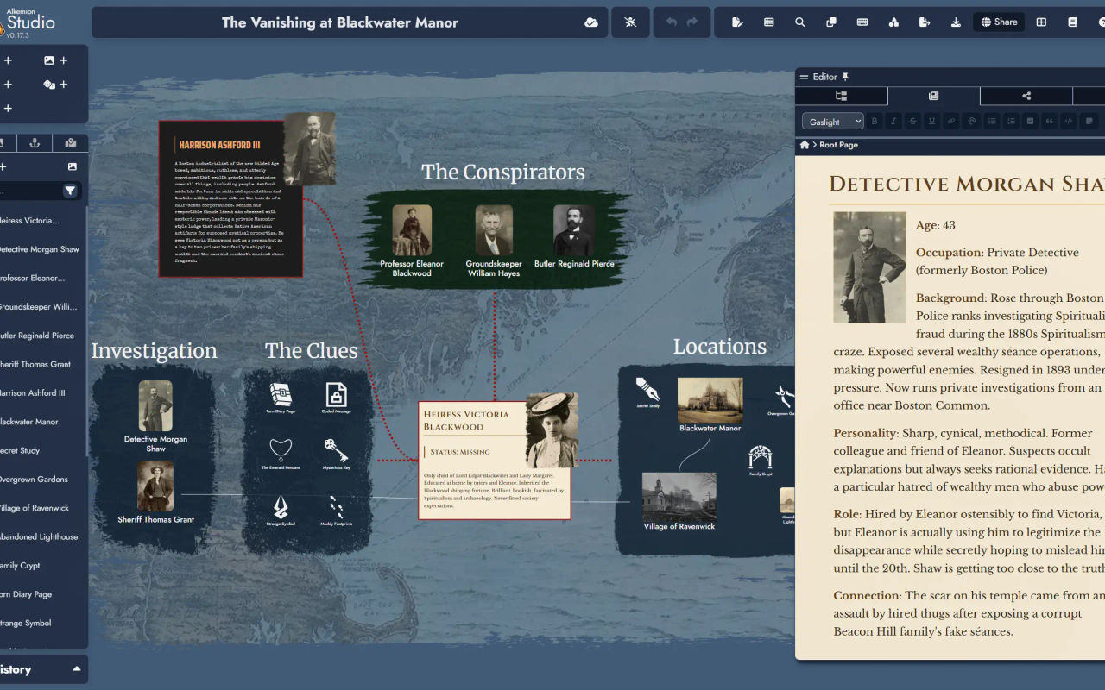The height and width of the screenshot is (690, 1105).
Task: Click the file export arrow icon
Action: (925, 22)
